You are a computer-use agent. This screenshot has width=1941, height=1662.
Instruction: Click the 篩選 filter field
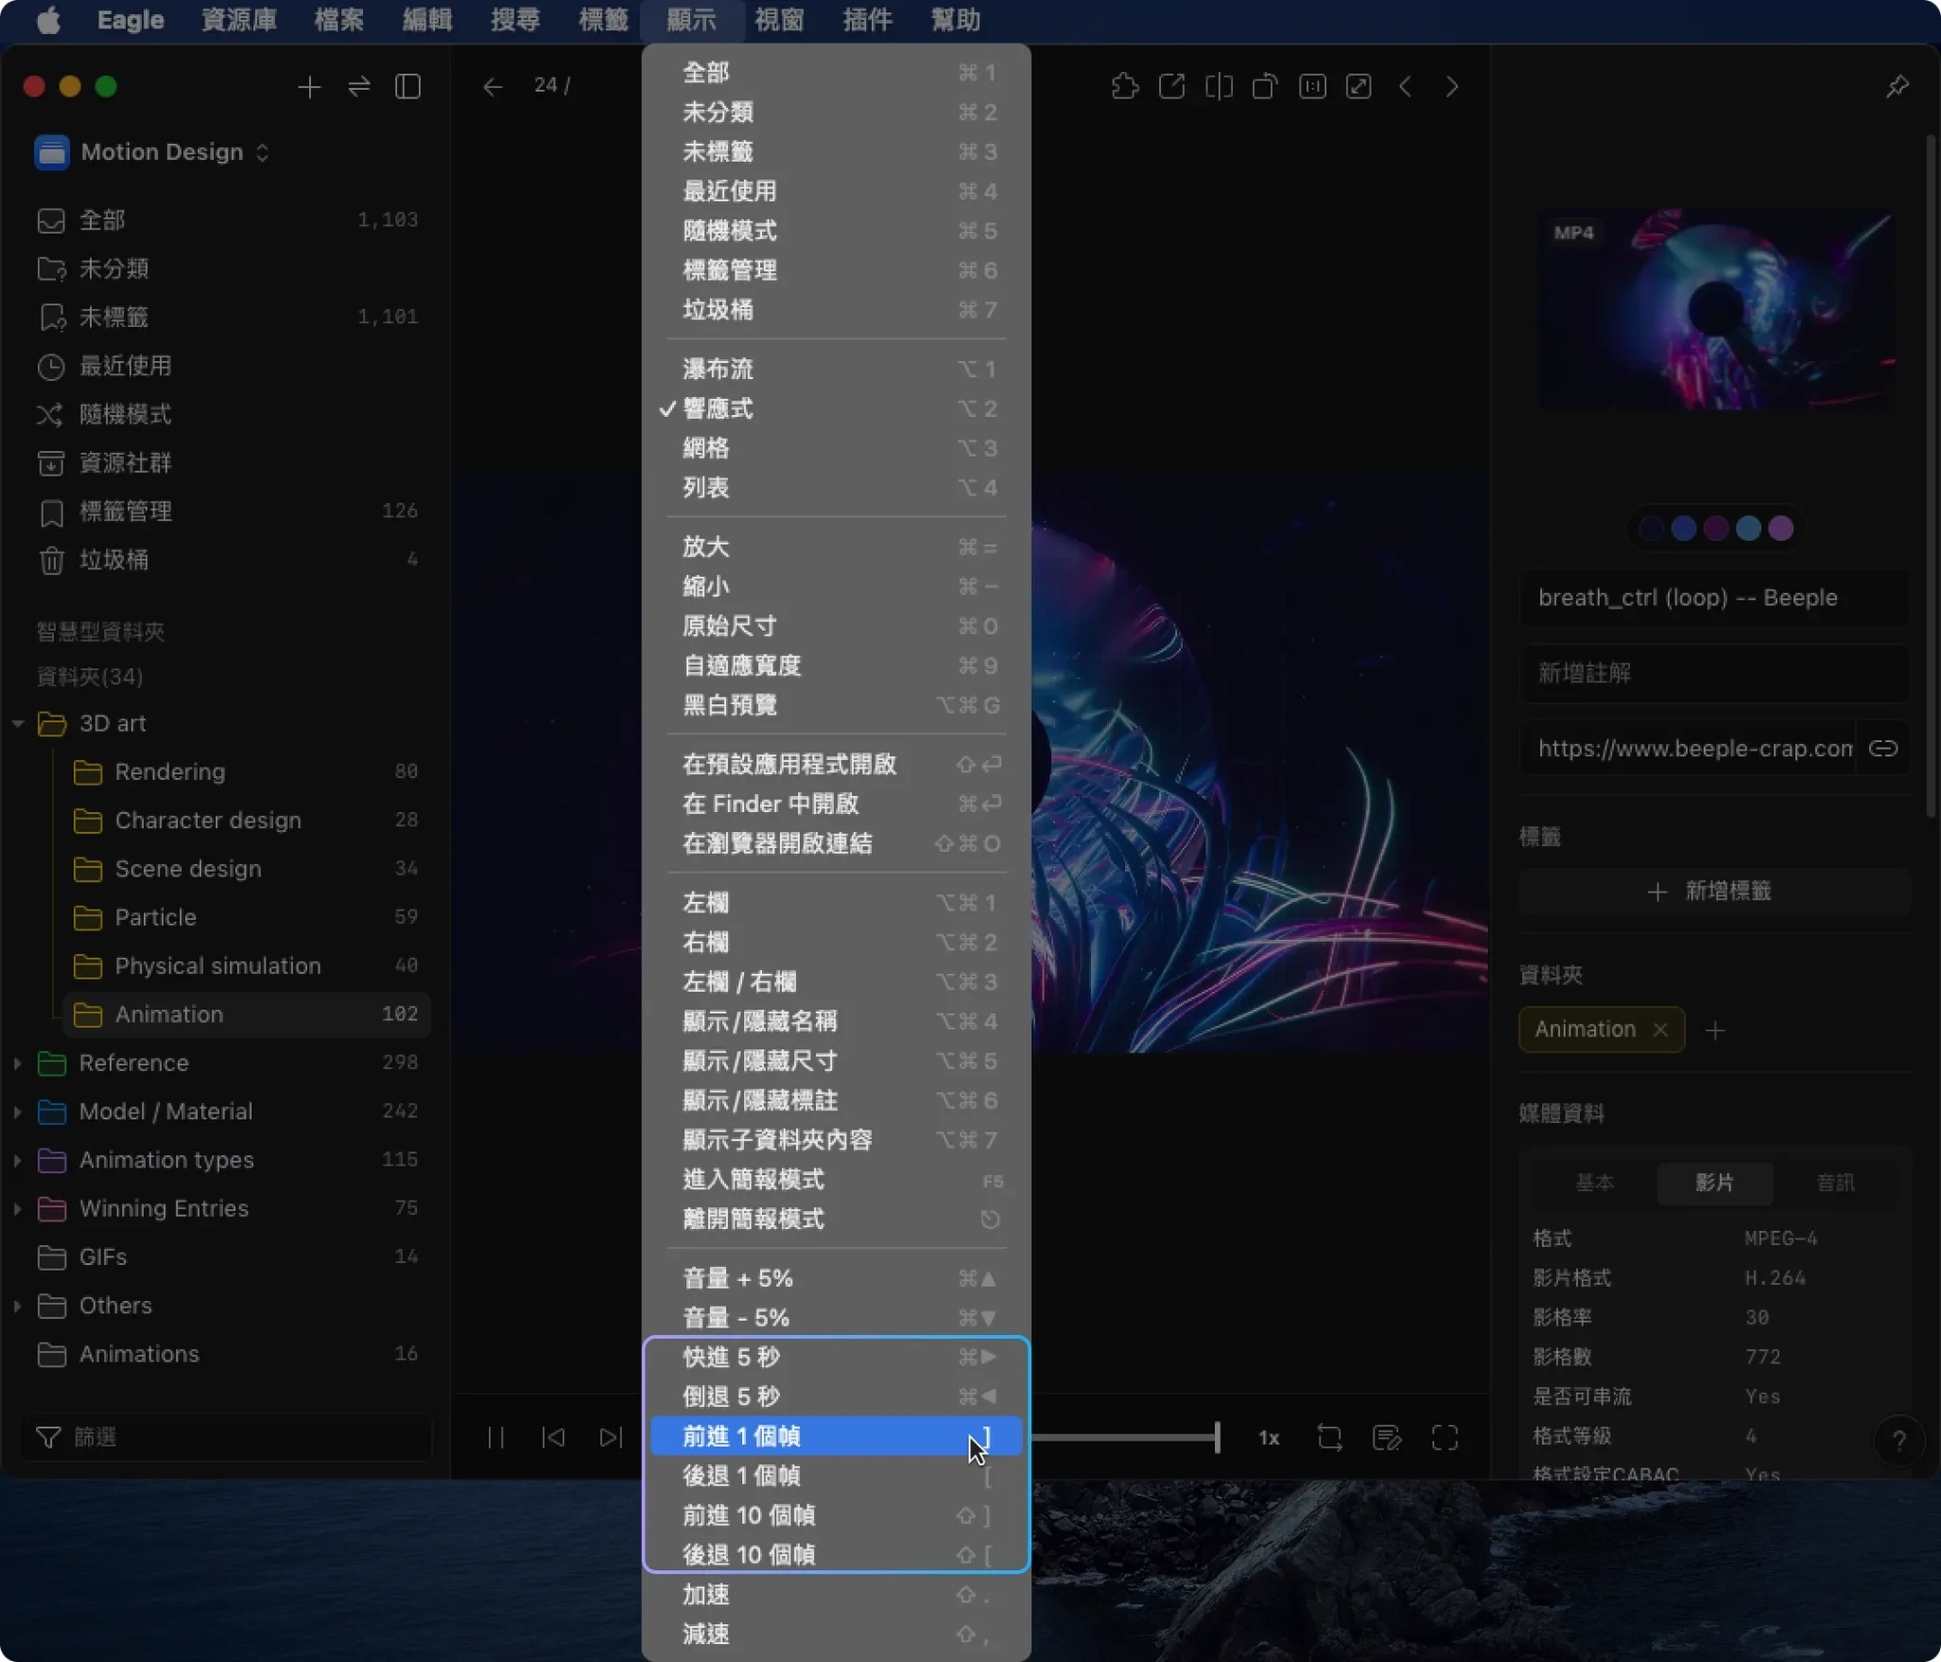click(227, 1437)
